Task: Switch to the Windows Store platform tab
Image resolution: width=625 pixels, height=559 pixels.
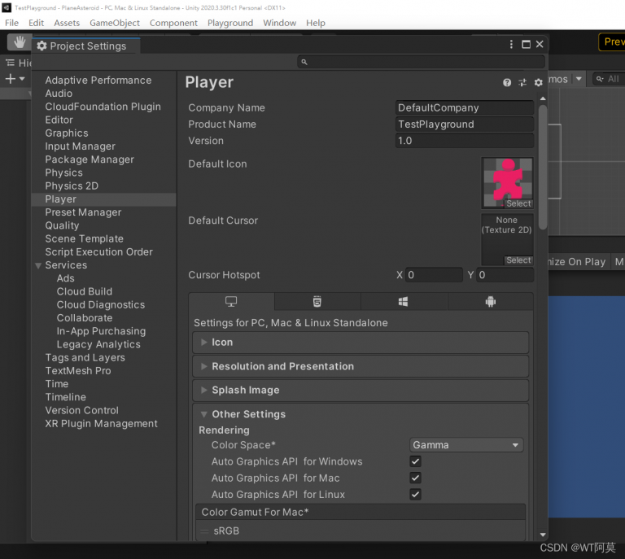Action: tap(404, 302)
